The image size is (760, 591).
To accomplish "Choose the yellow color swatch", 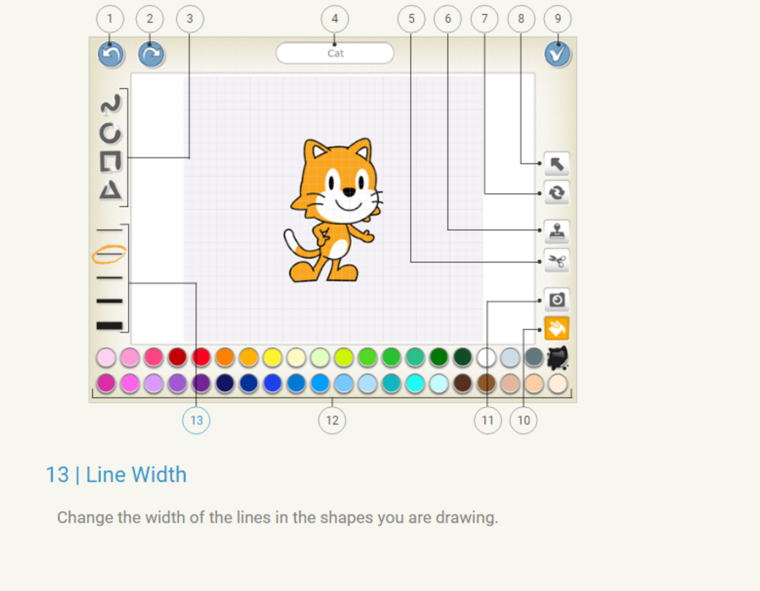I will click(x=273, y=358).
